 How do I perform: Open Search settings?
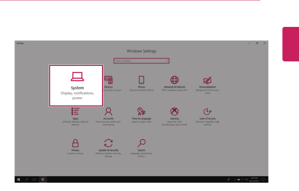141,148
